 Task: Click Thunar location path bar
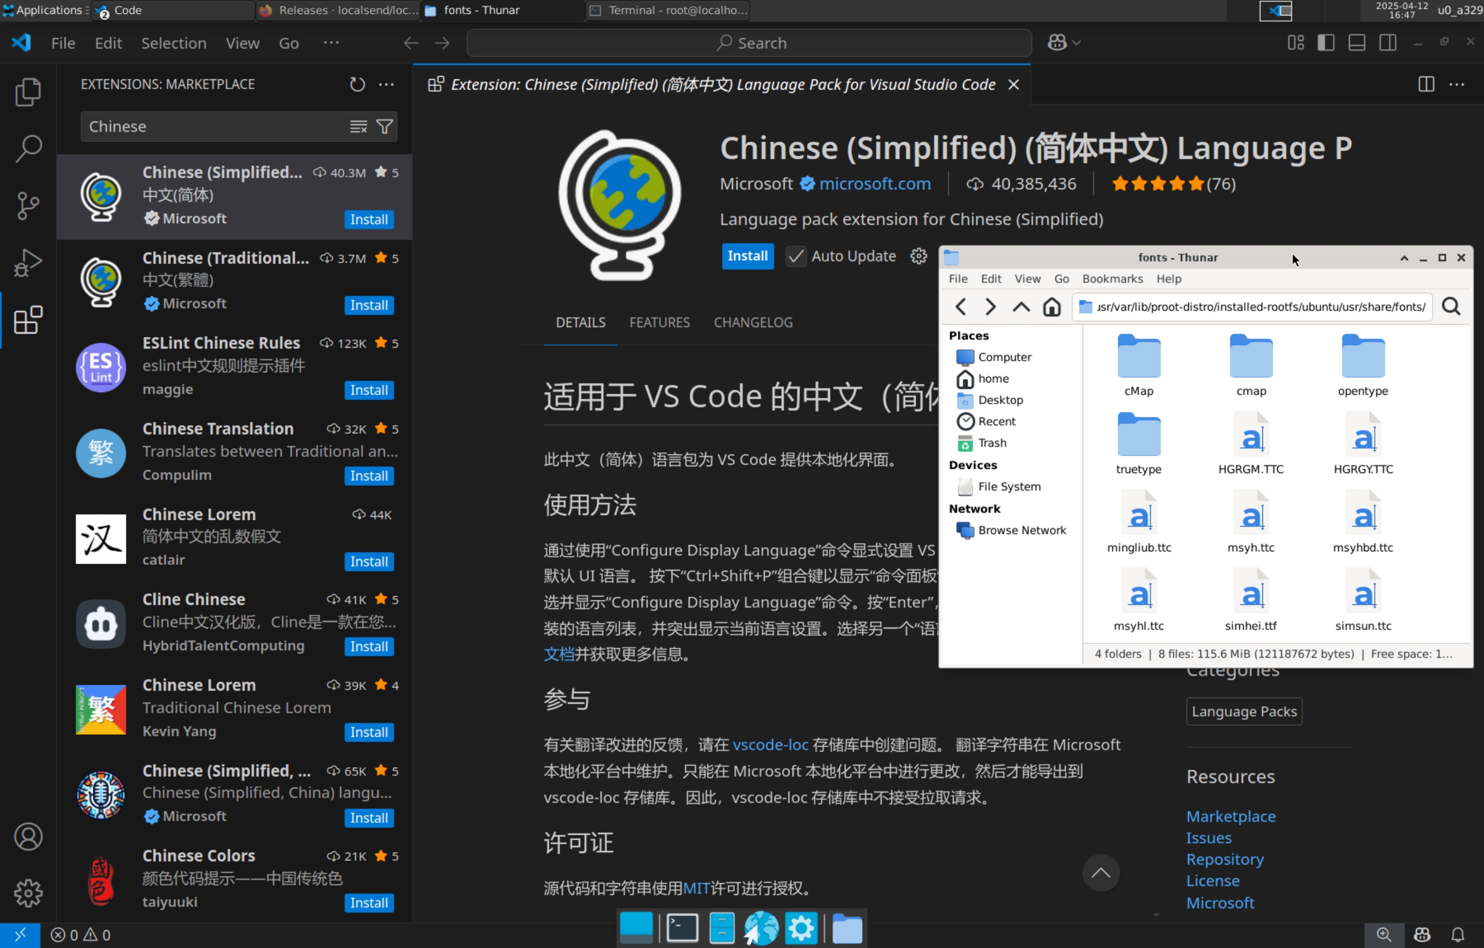click(1252, 307)
